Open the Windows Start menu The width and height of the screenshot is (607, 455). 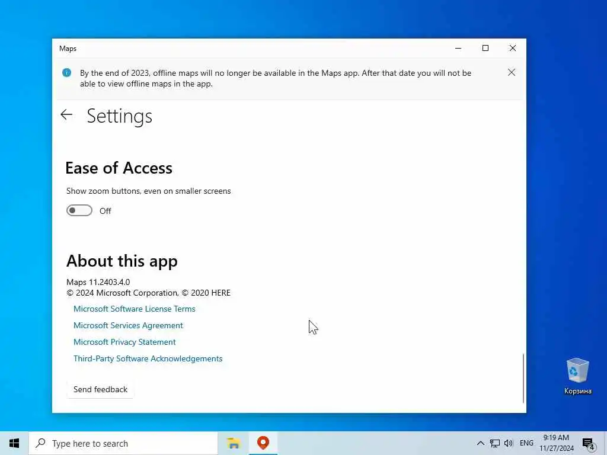coord(14,443)
